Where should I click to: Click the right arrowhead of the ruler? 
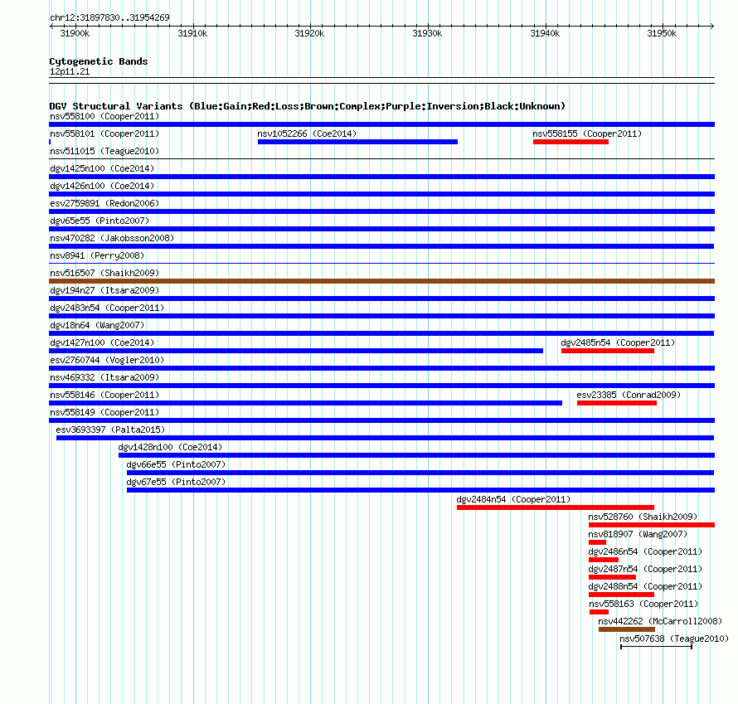712,26
